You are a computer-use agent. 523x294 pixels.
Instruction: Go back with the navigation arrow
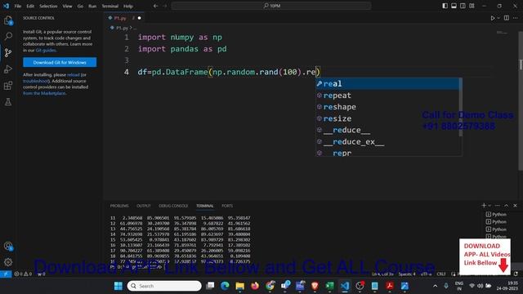click(x=156, y=6)
